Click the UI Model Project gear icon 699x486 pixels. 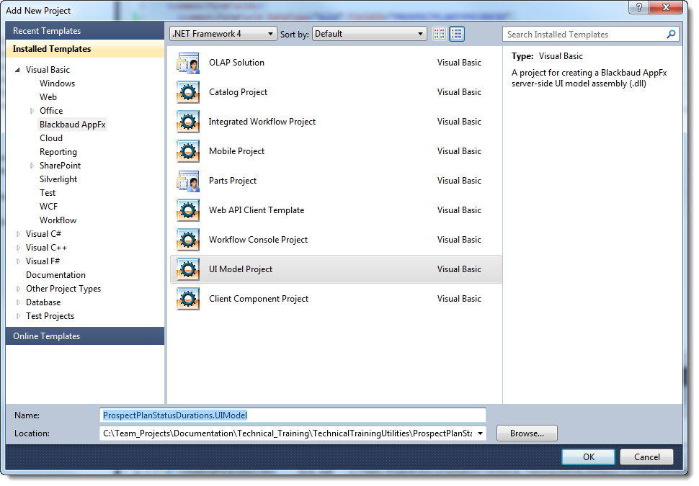coord(188,269)
